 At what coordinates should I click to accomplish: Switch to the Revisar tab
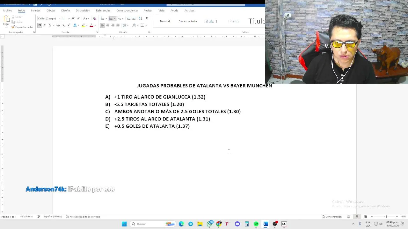(x=148, y=10)
